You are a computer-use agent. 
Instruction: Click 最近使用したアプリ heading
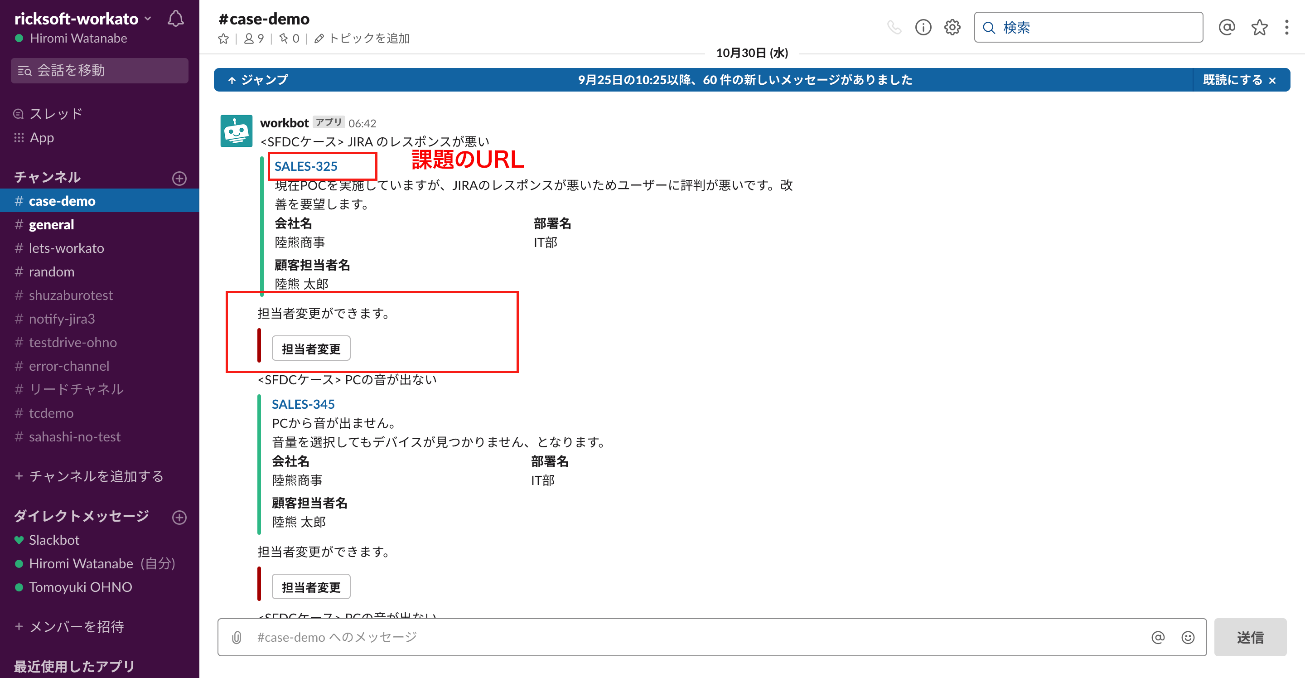click(x=74, y=666)
